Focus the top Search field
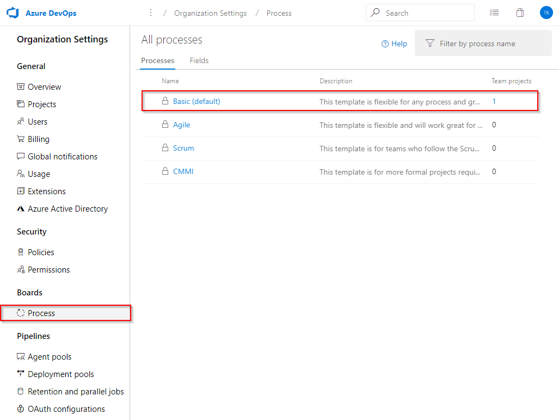Screen dimensions: 559x420 (x=425, y=13)
